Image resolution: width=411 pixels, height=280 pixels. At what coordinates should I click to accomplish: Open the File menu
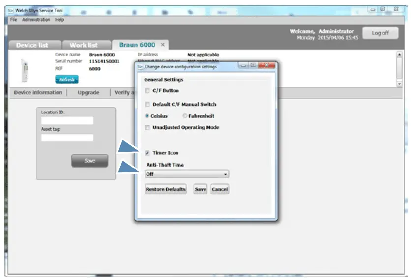(13, 20)
